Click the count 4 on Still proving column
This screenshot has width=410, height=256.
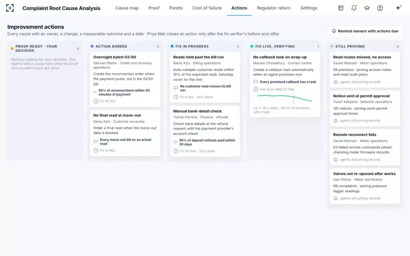pyautogui.click(x=397, y=46)
